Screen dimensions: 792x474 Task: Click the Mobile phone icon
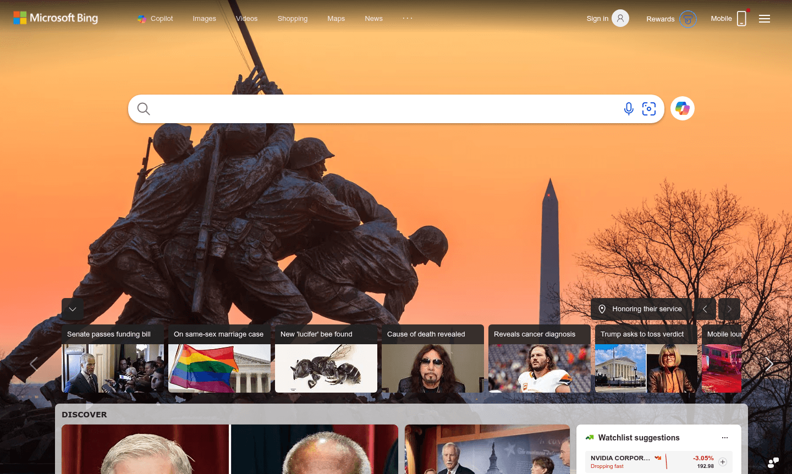[x=741, y=18]
